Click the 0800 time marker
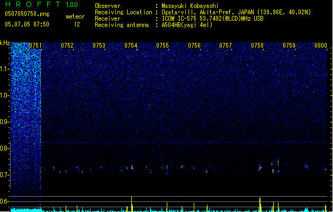The width and height of the screenshot is (333, 212). (321, 46)
